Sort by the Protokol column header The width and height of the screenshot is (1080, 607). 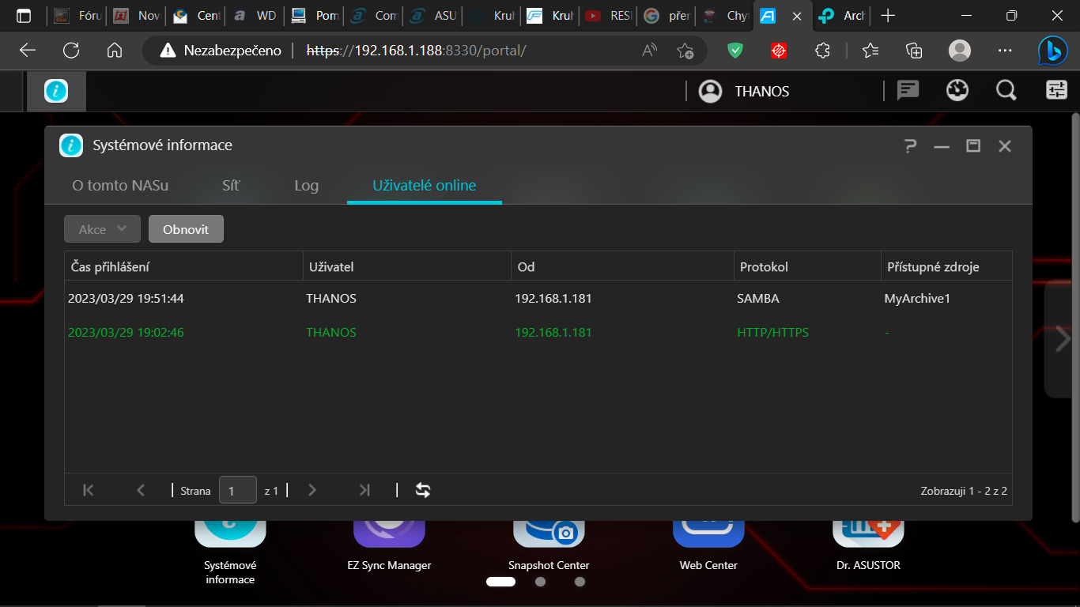(x=807, y=266)
